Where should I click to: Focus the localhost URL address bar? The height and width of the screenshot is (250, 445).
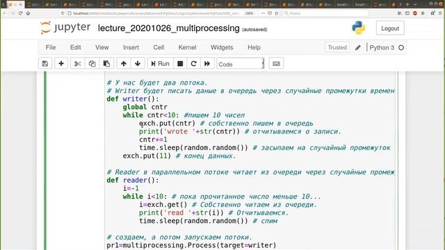coord(156,13)
